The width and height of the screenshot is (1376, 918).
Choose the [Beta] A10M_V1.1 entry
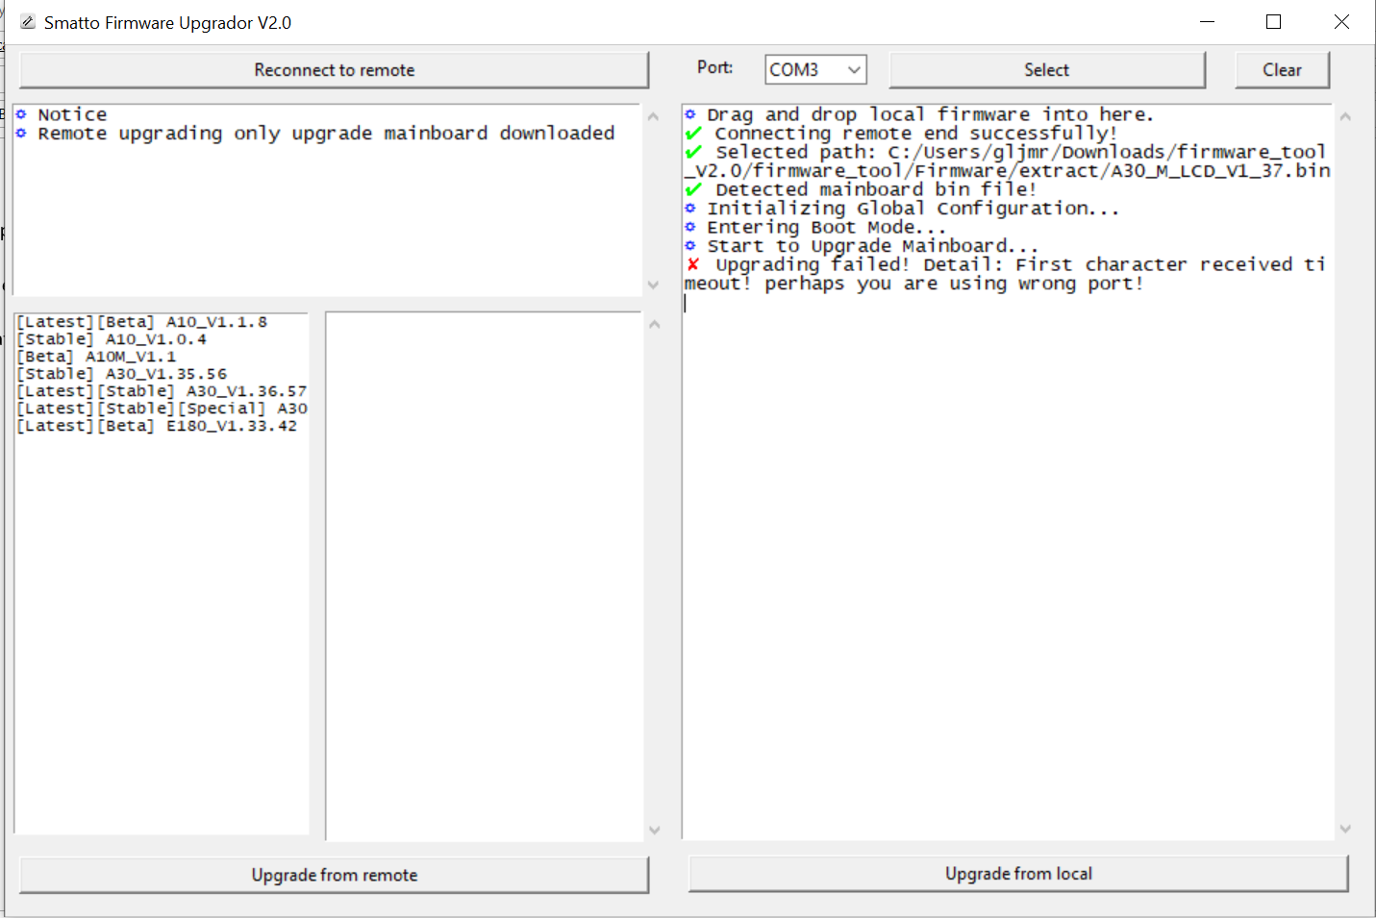pyautogui.click(x=96, y=357)
